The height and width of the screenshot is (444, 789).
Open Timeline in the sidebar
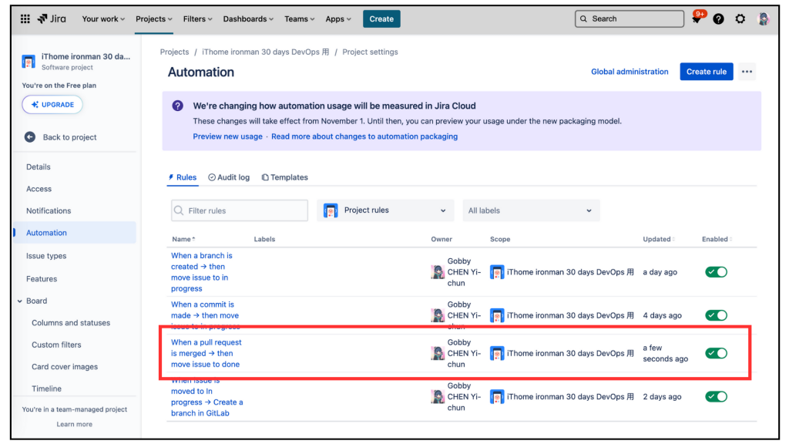coord(46,388)
